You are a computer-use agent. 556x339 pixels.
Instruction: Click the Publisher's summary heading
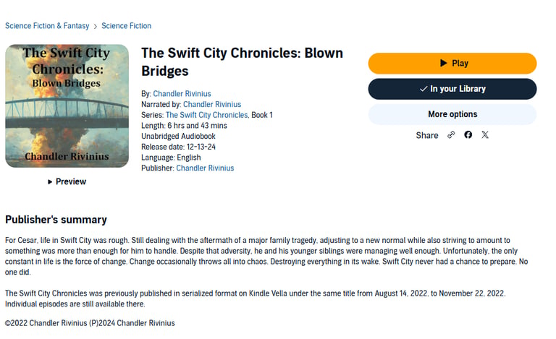coord(56,220)
